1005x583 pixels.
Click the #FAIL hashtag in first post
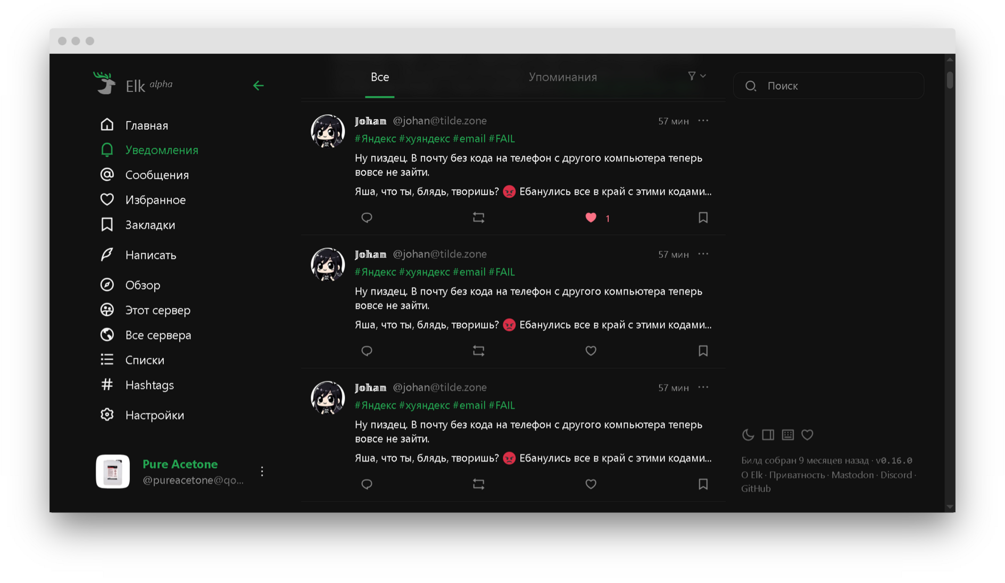pyautogui.click(x=502, y=139)
